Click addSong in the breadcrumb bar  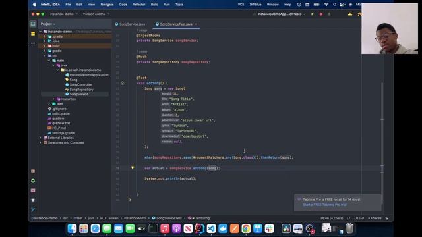point(200,218)
